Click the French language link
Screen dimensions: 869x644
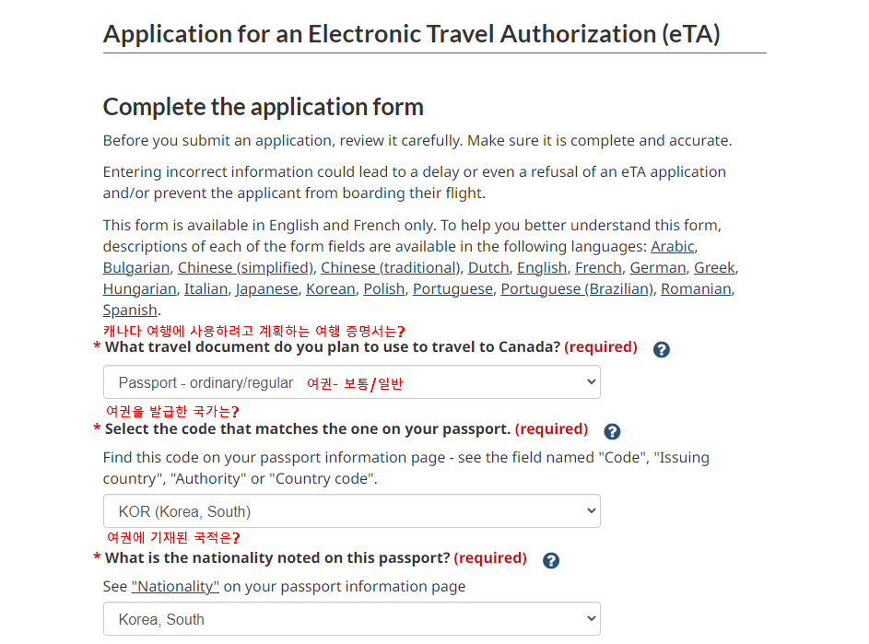click(598, 267)
